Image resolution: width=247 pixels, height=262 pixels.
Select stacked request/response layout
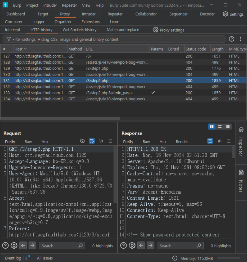tap(220, 126)
